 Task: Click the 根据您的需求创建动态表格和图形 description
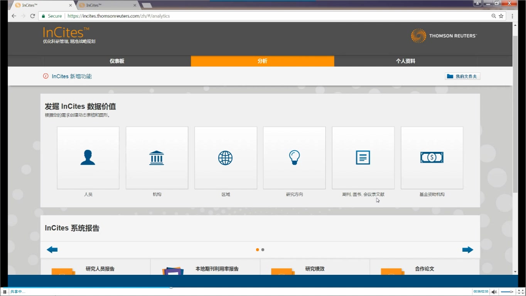78,115
